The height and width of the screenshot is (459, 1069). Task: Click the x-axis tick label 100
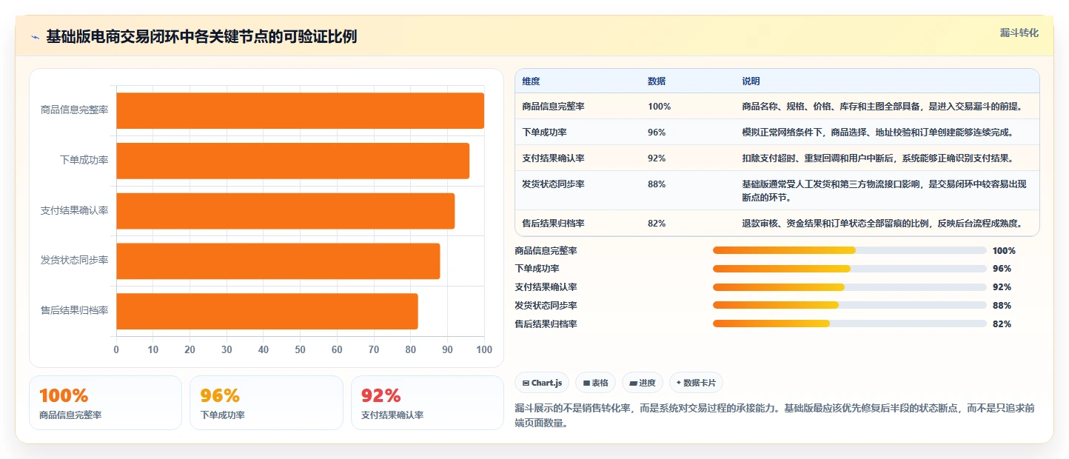tap(484, 349)
